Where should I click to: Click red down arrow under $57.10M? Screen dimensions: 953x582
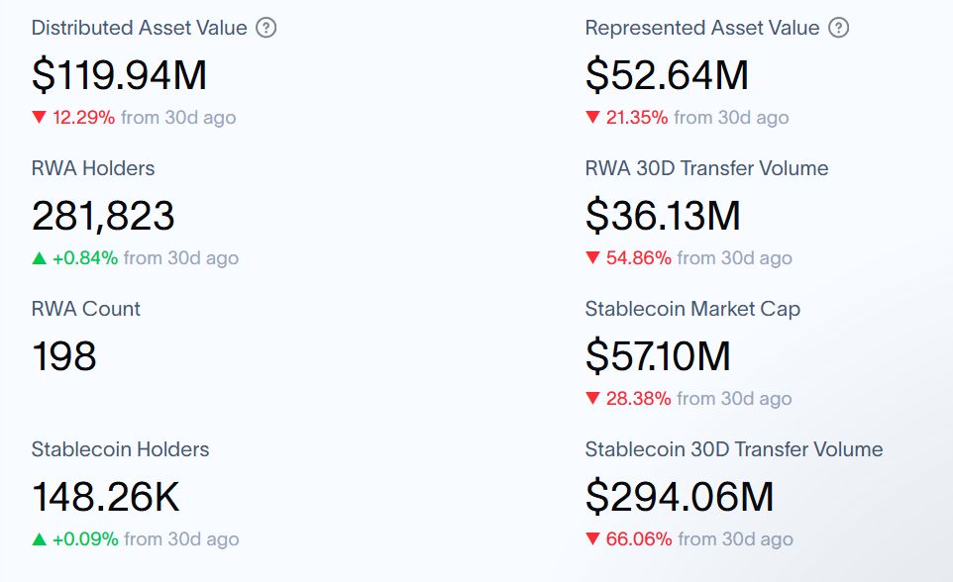click(x=592, y=399)
